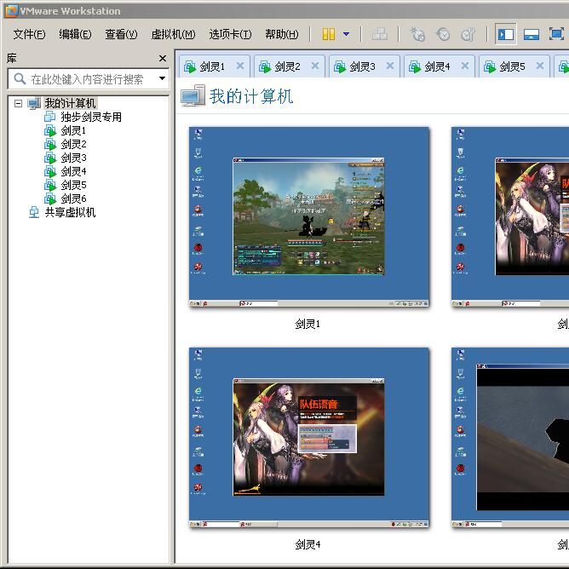This screenshot has height=569, width=569.
Task: Open the snapshot manager toolbar icon
Action: (x=468, y=34)
